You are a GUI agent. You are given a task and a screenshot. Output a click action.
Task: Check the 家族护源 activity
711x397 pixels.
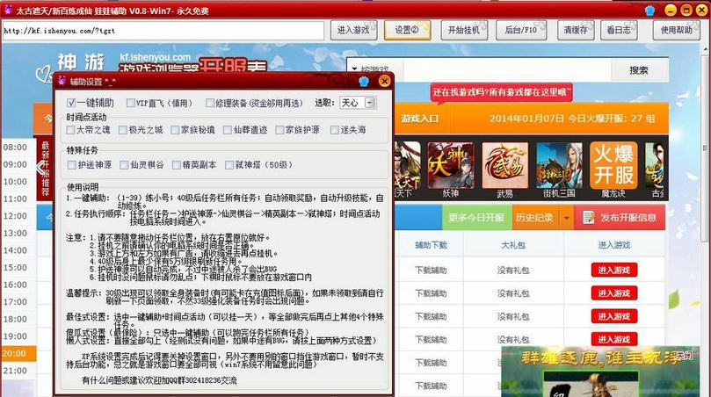279,130
